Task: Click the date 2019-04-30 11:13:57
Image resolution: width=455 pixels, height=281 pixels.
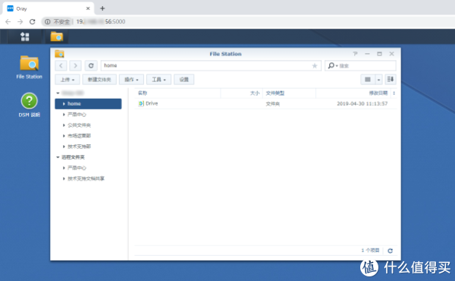Action: pos(362,104)
